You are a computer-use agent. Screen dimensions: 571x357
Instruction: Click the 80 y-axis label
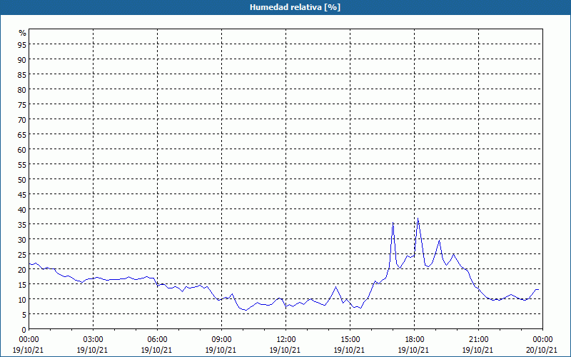pyautogui.click(x=22, y=90)
